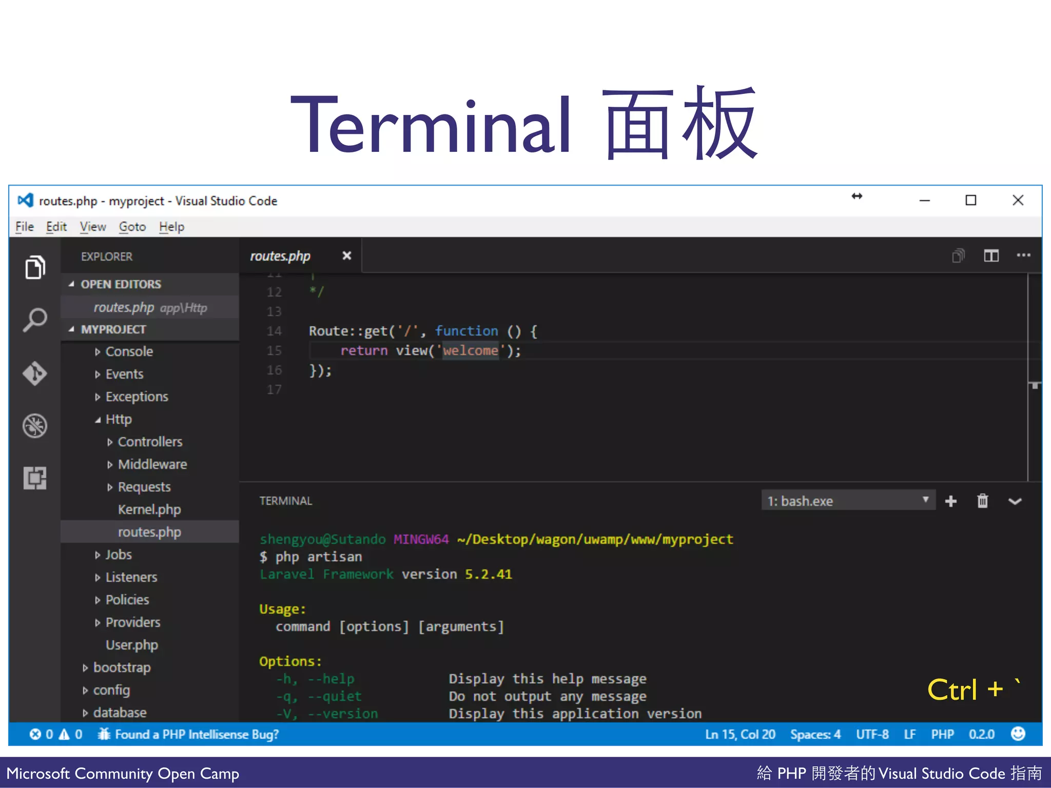Split the editor with the split icon
The width and height of the screenshot is (1051, 788).
(x=991, y=255)
